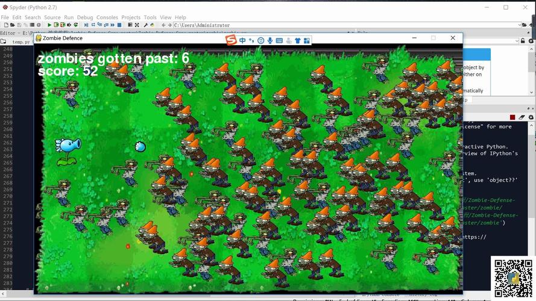
Task: Go forward with the right arrow icon
Action: (169, 25)
